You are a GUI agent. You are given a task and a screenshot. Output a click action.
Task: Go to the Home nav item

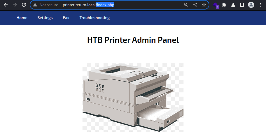(22, 18)
